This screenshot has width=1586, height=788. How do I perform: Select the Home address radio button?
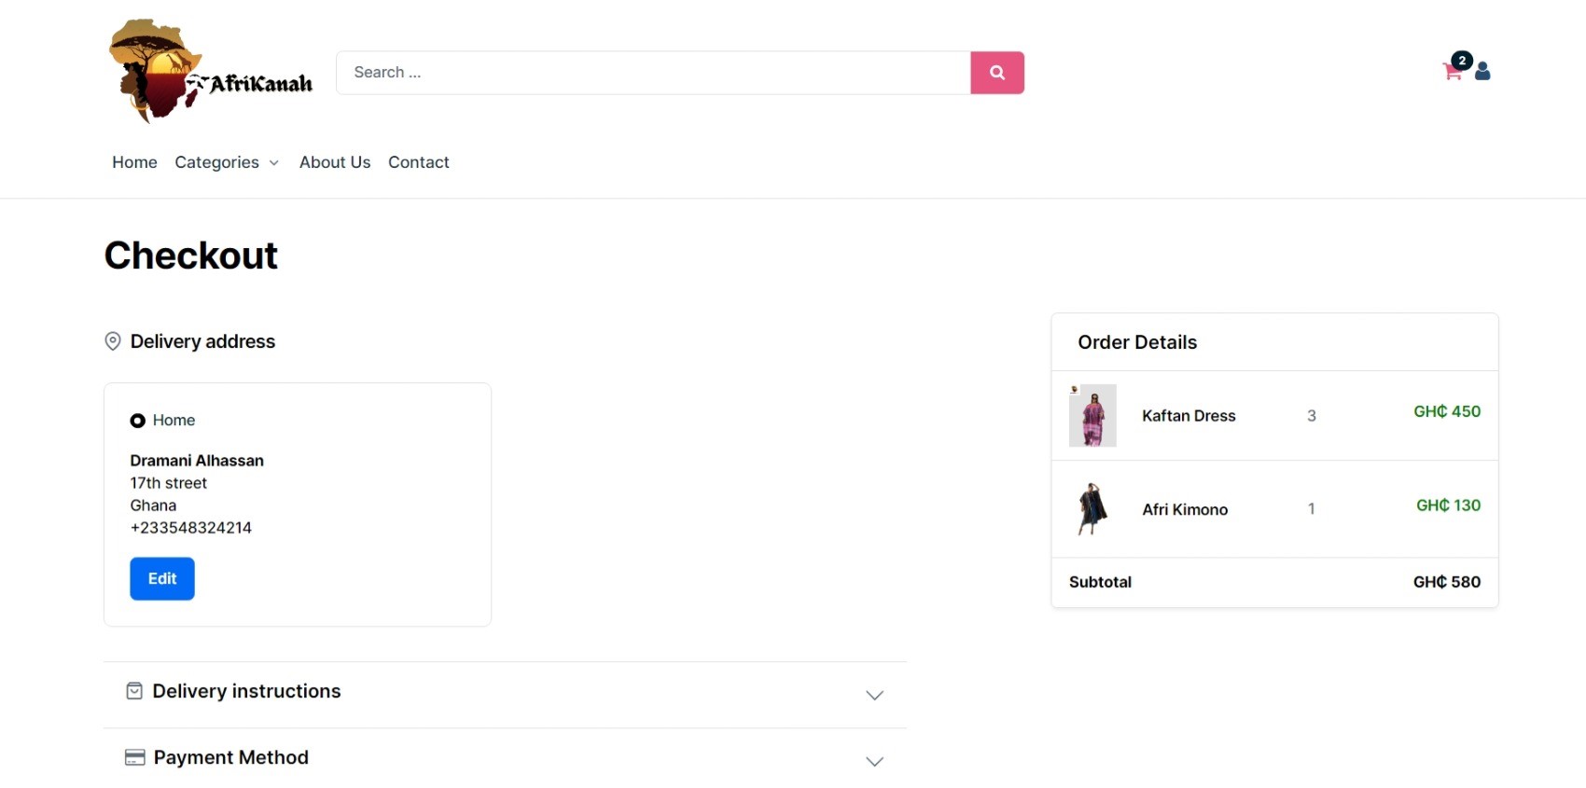pyautogui.click(x=137, y=421)
